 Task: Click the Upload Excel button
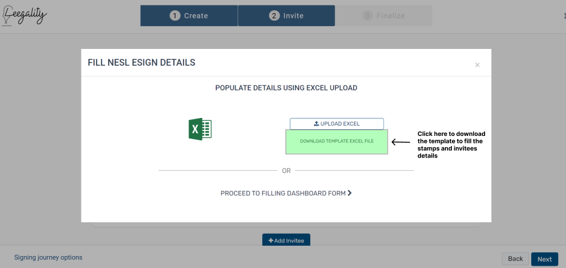[337, 123]
